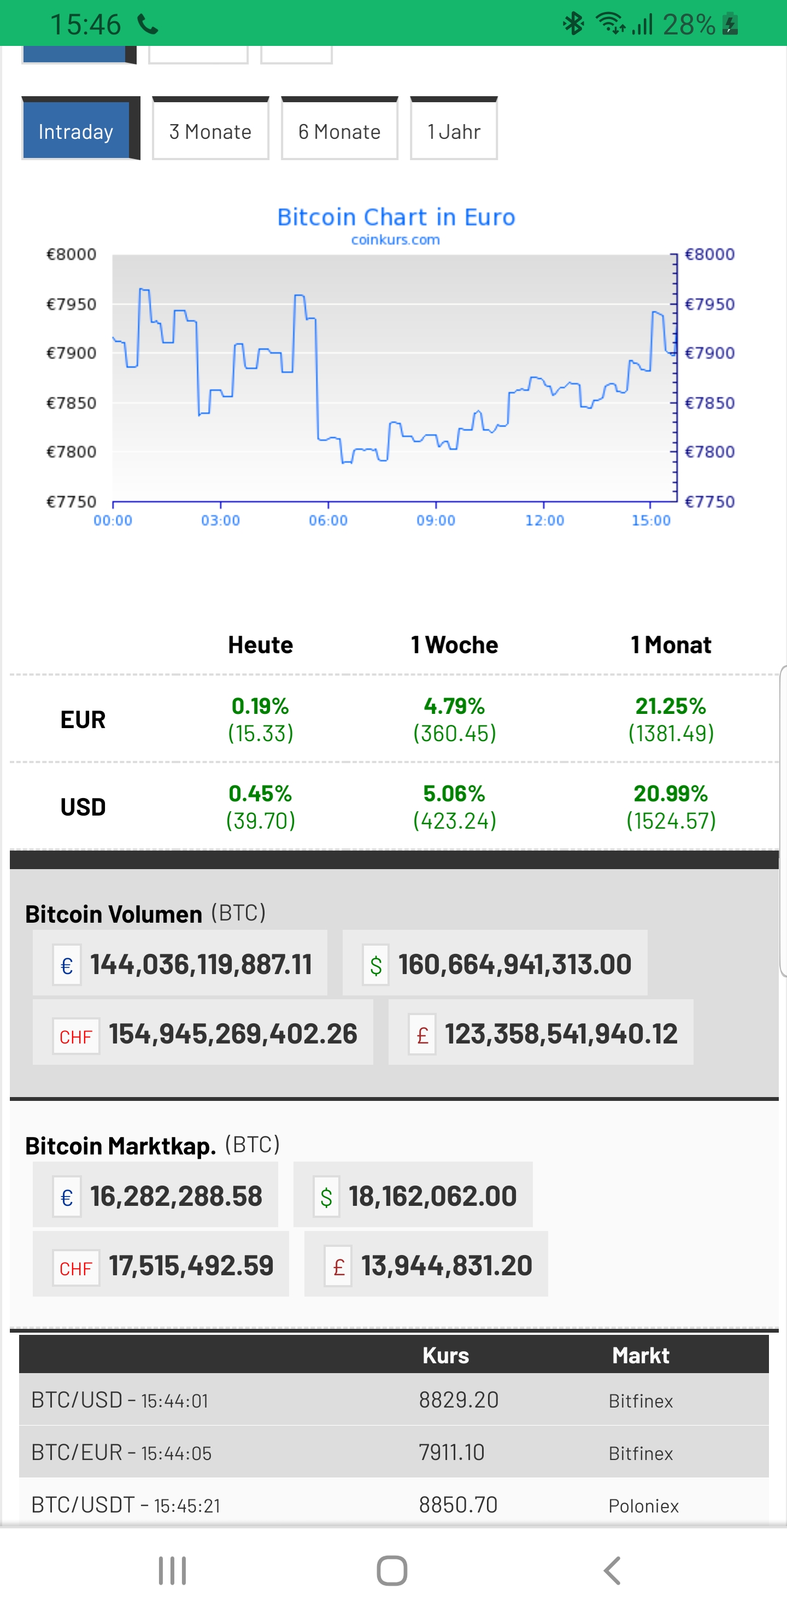The image size is (787, 1618).
Task: Switch chart to 1 Jahr
Action: (x=454, y=131)
